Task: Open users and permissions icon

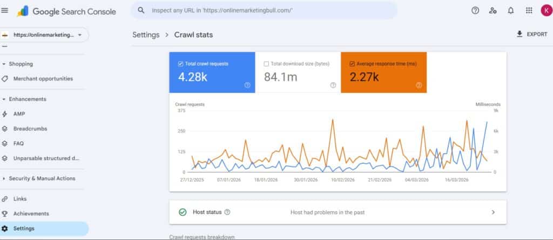Action: click(x=493, y=11)
